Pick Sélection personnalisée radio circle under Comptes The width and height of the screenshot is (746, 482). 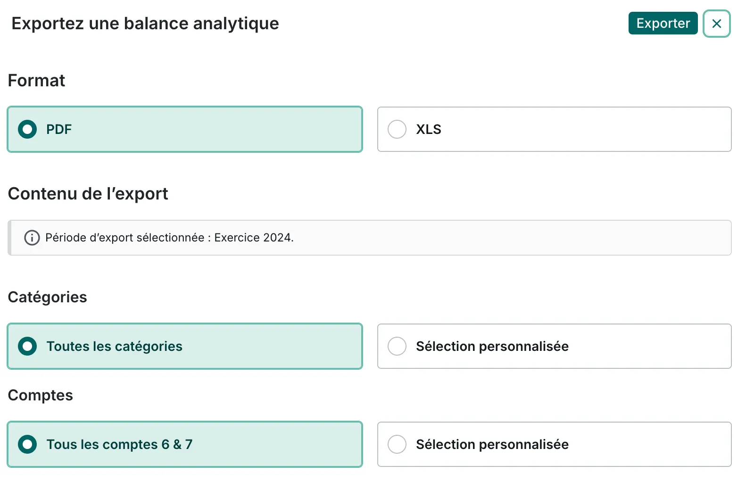pyautogui.click(x=397, y=444)
